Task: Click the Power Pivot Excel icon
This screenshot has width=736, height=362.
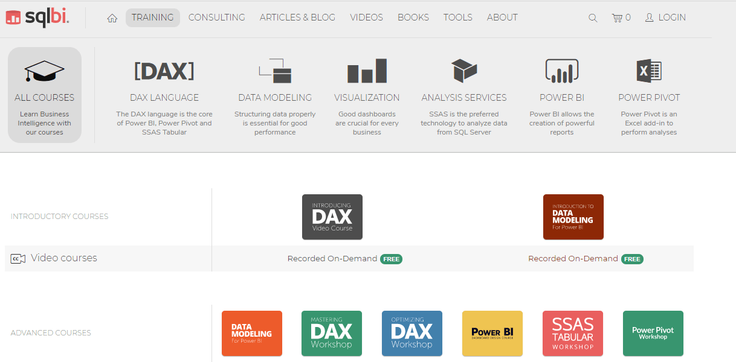Action: point(649,71)
